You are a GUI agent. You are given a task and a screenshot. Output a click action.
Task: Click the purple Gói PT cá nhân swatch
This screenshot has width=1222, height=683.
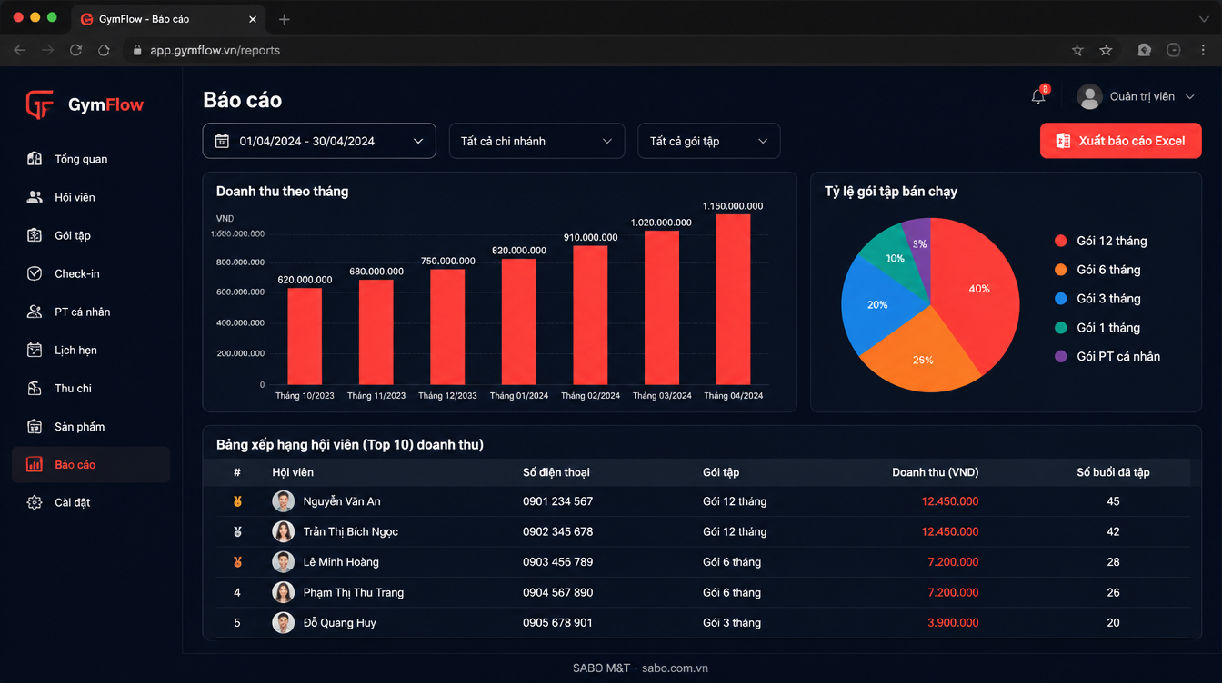[1060, 357]
